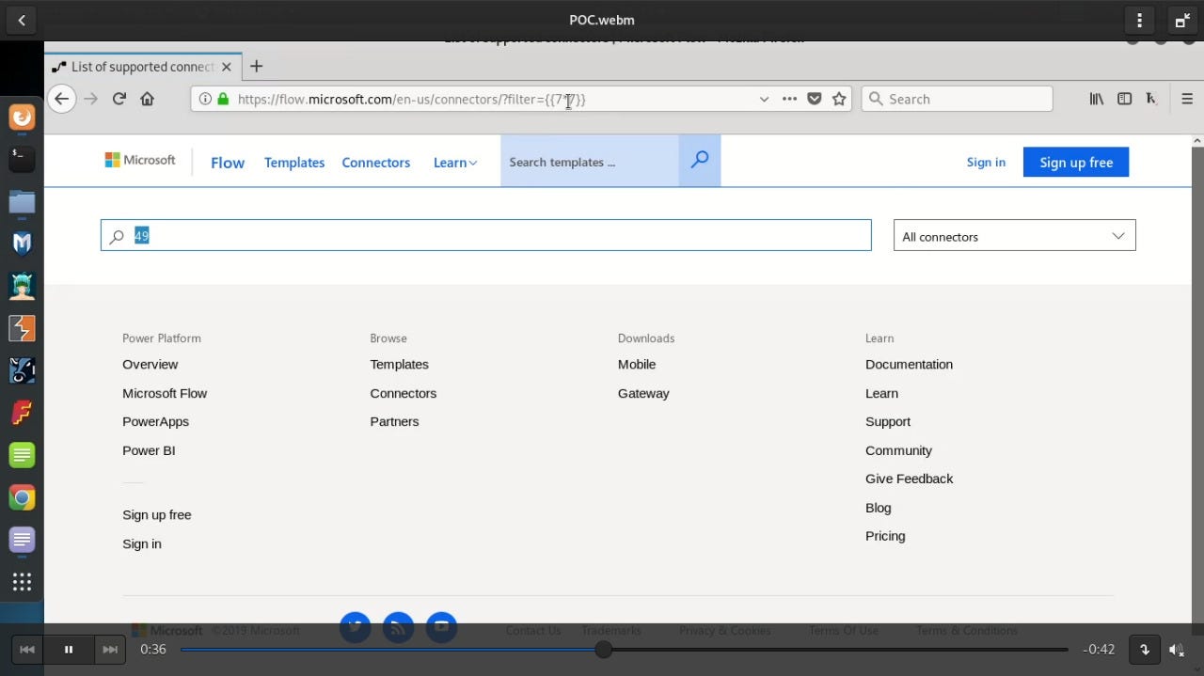The width and height of the screenshot is (1204, 676).
Task: Open Power BI footer link
Action: click(149, 450)
